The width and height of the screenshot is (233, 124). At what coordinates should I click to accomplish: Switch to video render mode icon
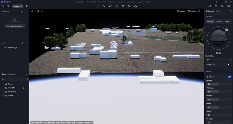tap(222, 6)
